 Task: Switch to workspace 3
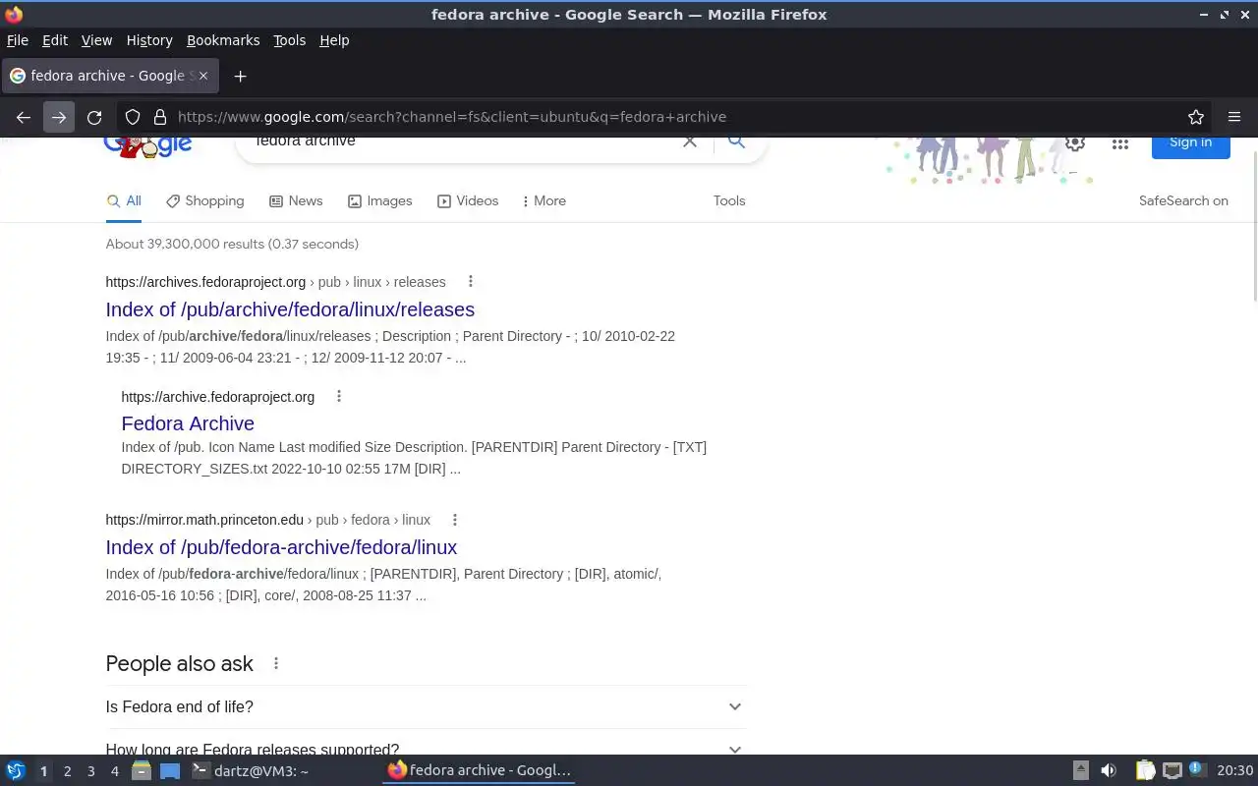90,771
